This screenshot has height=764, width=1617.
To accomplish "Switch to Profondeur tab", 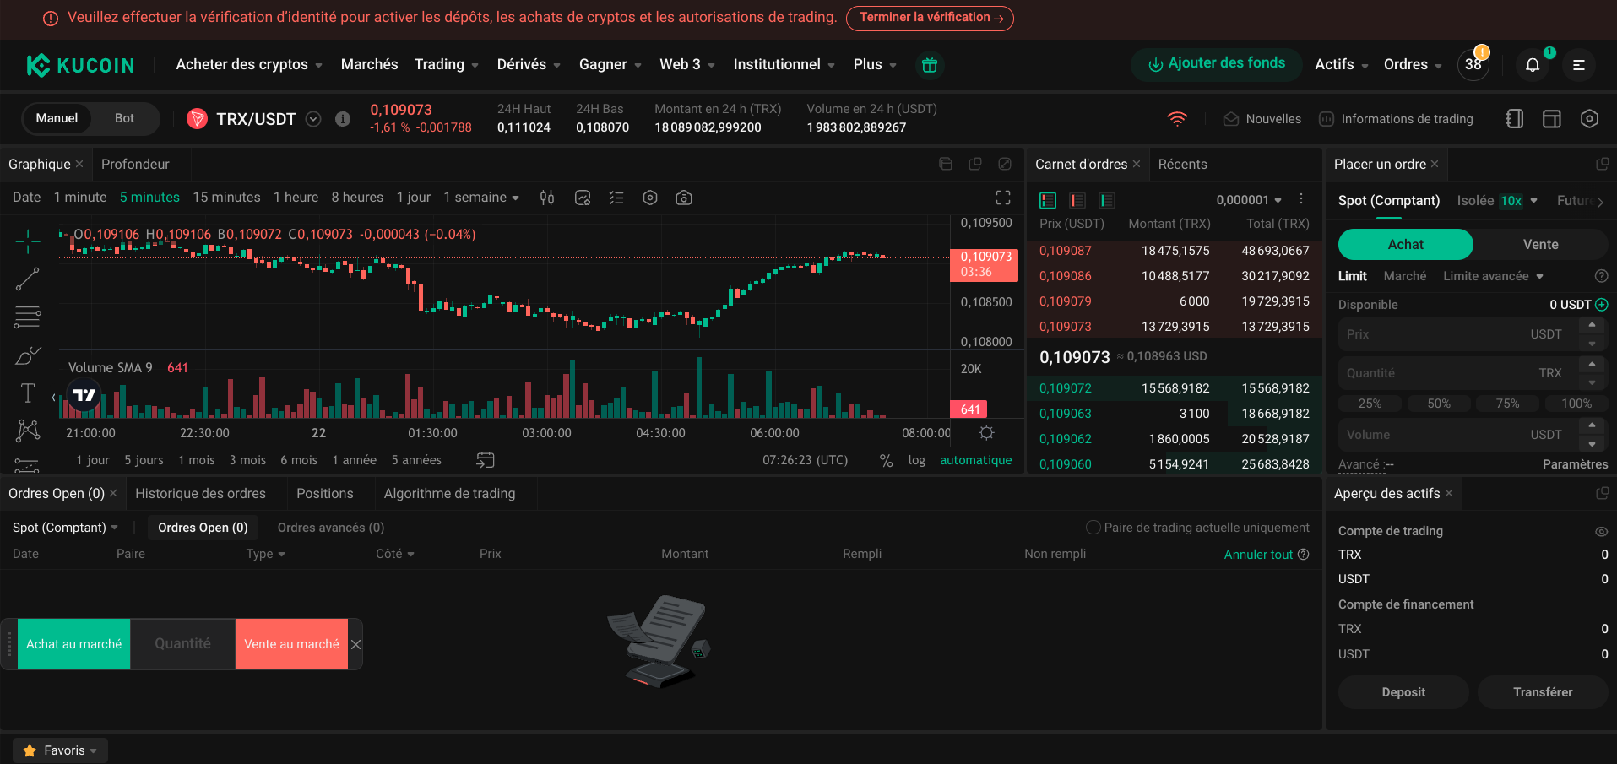I will (x=135, y=165).
